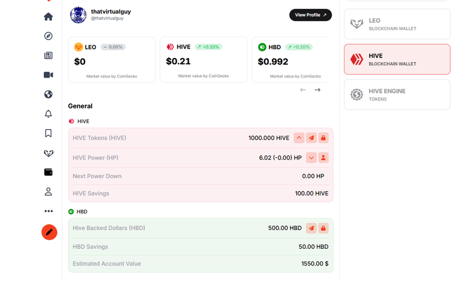Open the wallet icon in sidebar
This screenshot has height=281, width=460.
point(49,172)
